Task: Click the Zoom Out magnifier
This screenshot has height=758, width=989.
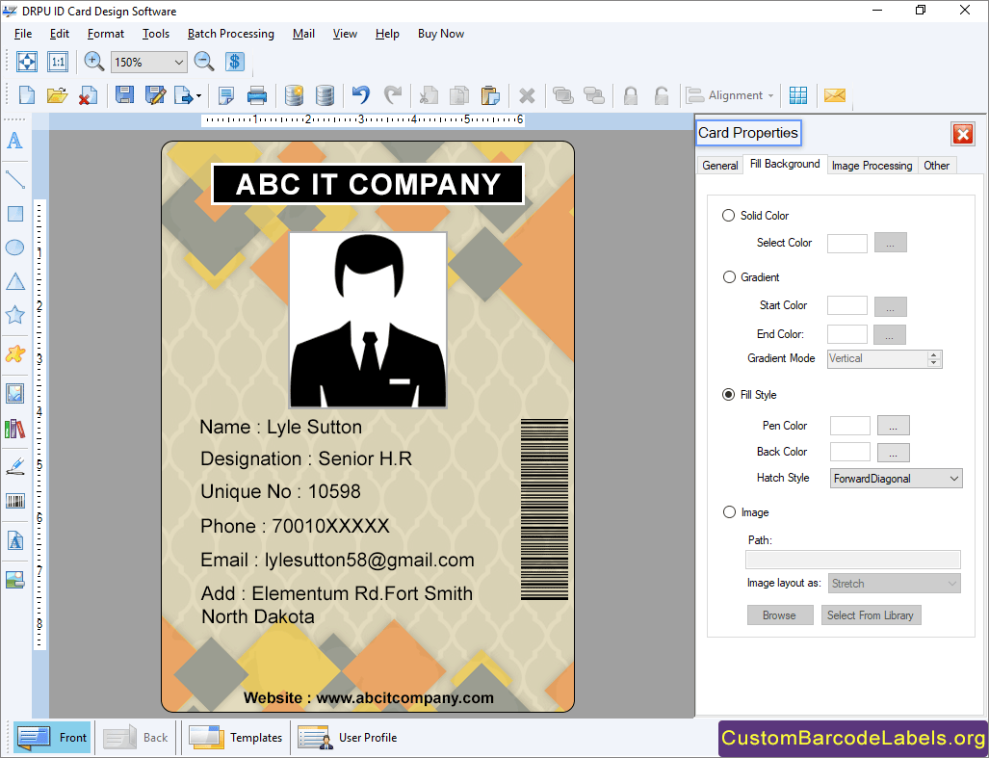Action: tap(204, 62)
